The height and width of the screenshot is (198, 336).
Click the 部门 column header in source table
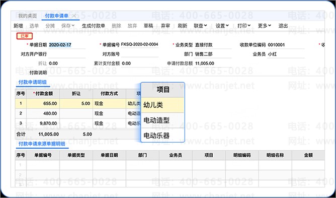tap(142, 155)
